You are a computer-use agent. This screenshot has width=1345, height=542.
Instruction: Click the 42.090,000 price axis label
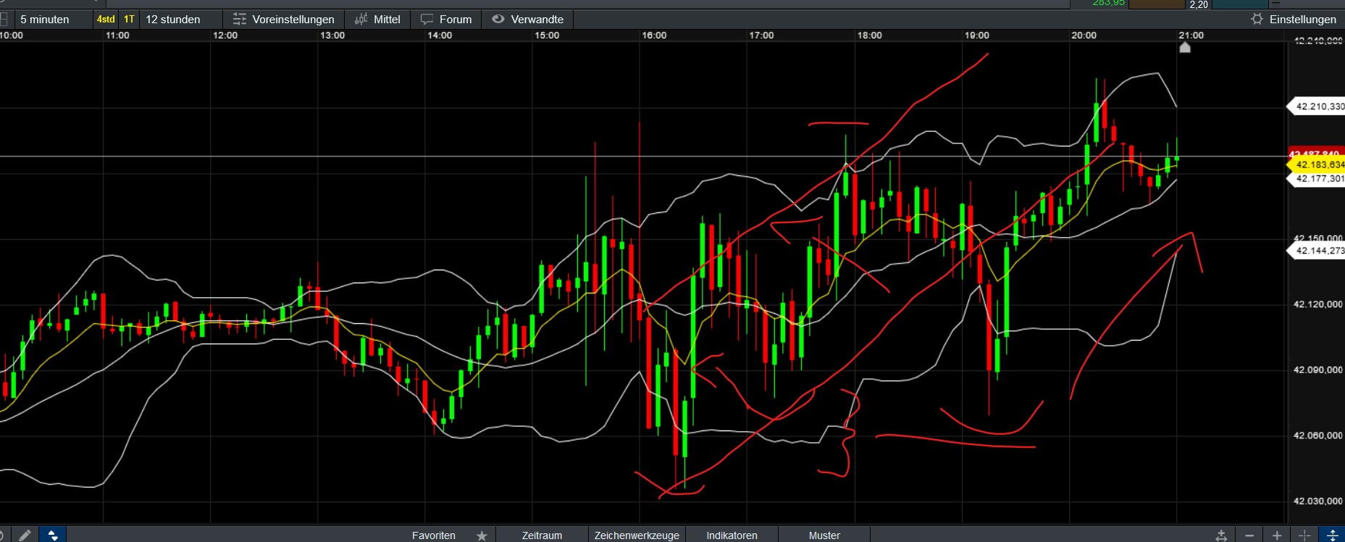pos(1318,370)
